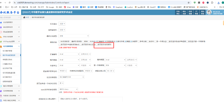
Task: Click the home icon in breadcrumb
Action: click(24, 17)
